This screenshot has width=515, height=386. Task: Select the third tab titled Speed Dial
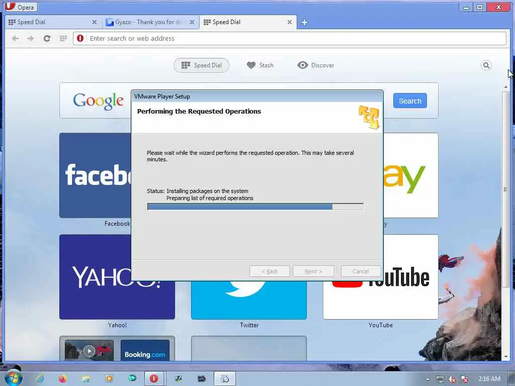(246, 22)
